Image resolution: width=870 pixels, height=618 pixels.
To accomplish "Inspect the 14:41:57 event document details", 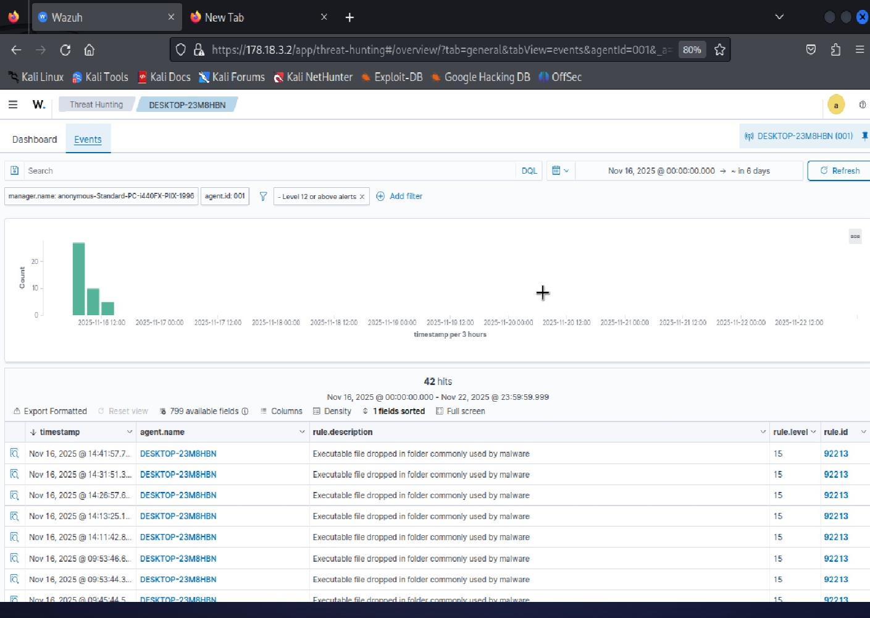I will point(14,454).
